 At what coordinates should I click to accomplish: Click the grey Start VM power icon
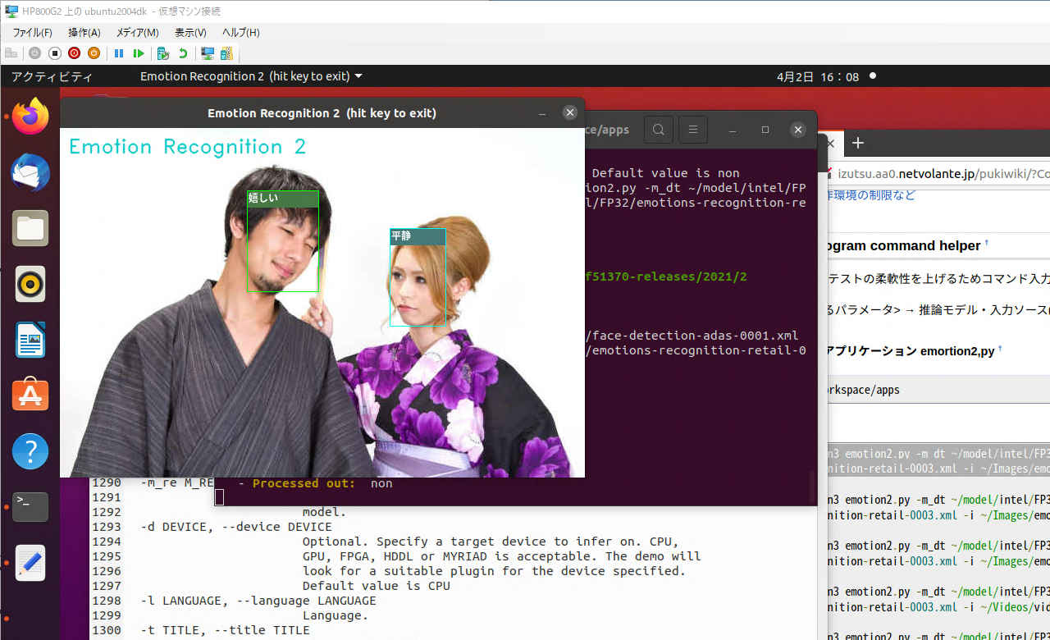(34, 53)
